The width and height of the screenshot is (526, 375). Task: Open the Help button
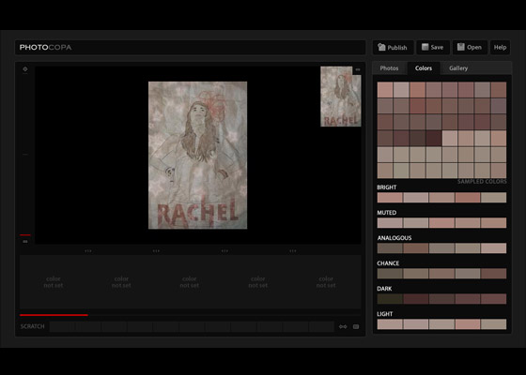tap(500, 47)
